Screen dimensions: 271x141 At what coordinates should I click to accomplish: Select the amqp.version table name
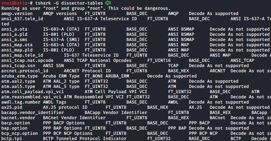pyautogui.click(x=17, y=14)
